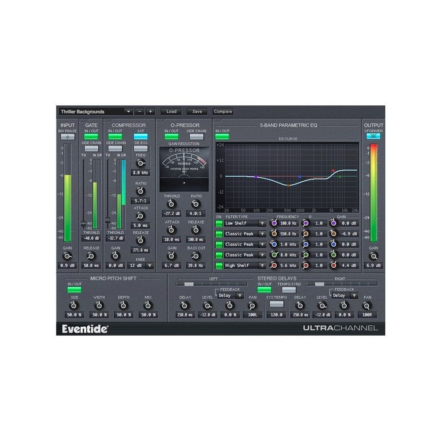This screenshot has height=441, width=441.
Task: Click the Compare button
Action: (223, 112)
